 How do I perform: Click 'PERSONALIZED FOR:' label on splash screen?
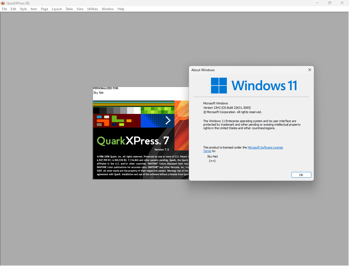106,88
